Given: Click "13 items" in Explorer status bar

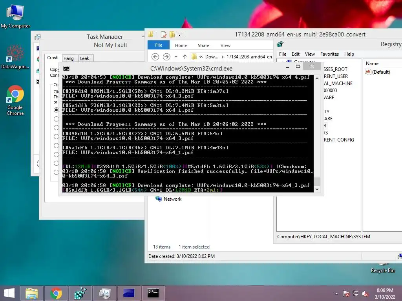Looking at the screenshot, I should pos(161,247).
